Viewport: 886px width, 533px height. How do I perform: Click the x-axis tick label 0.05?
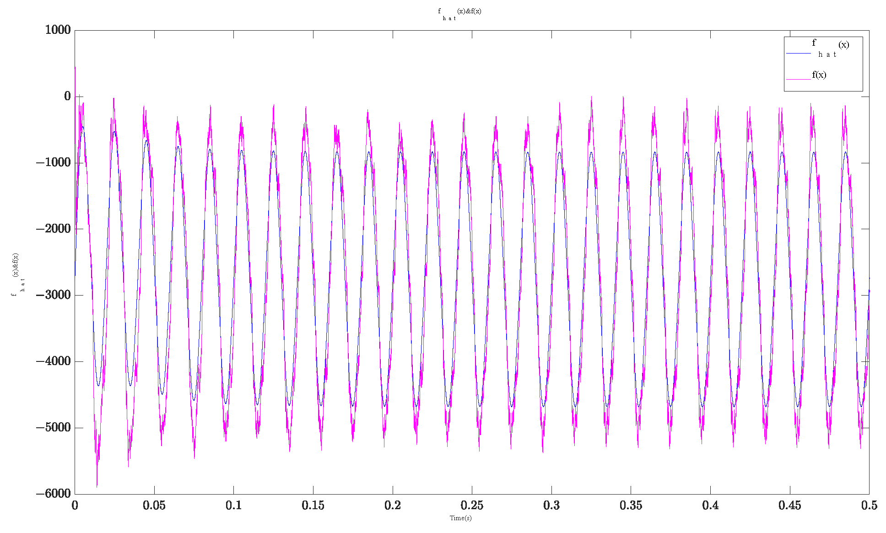coord(154,506)
